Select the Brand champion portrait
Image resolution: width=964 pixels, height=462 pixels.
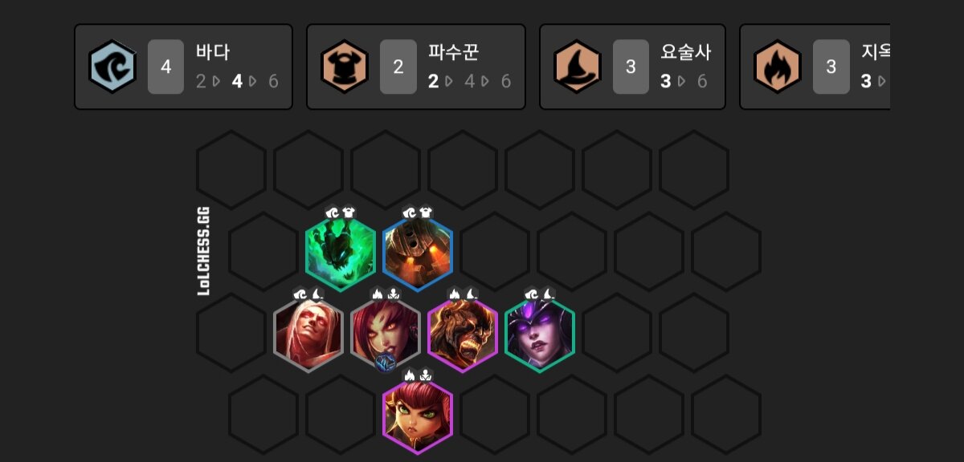[463, 335]
